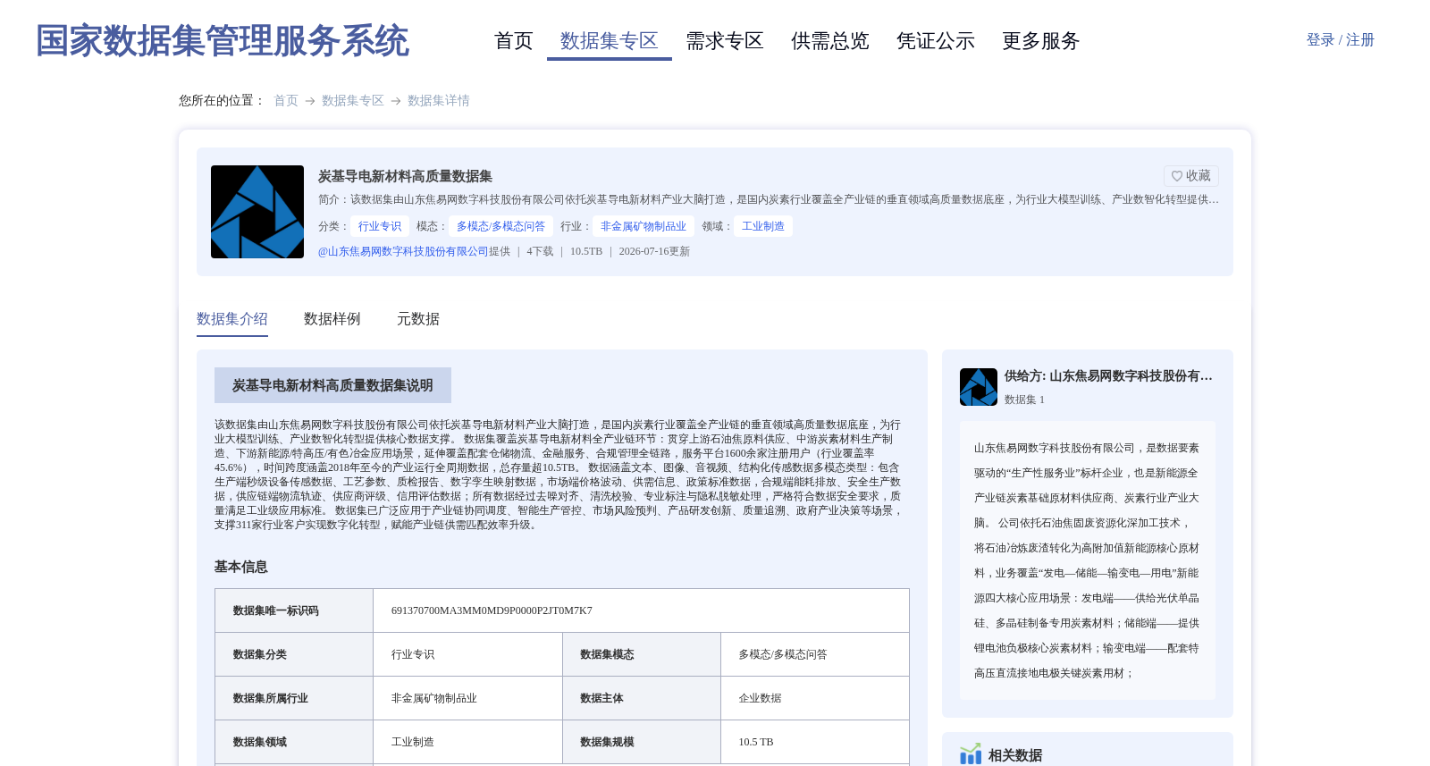Viewport: 1430px width, 766px height.
Task: Click 数据集 1 count under supplier
Action: pos(1024,400)
